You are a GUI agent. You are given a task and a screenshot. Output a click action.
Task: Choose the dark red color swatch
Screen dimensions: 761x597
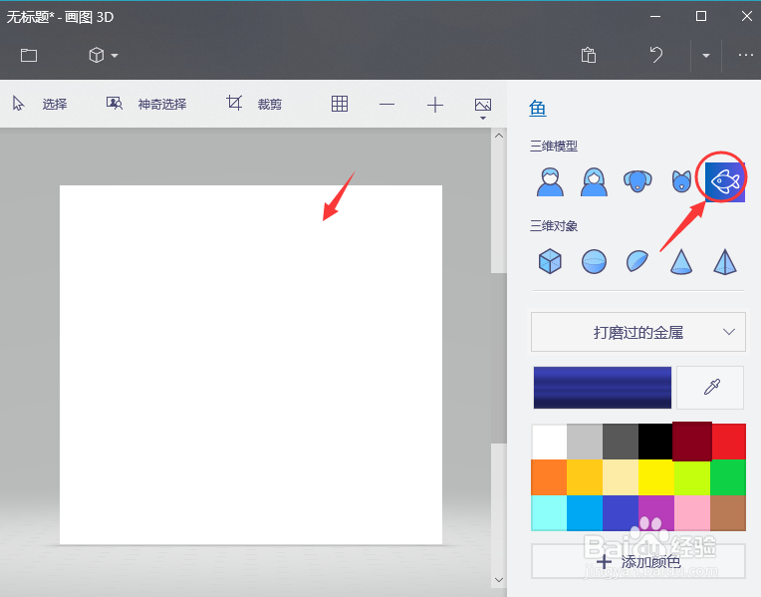(692, 442)
